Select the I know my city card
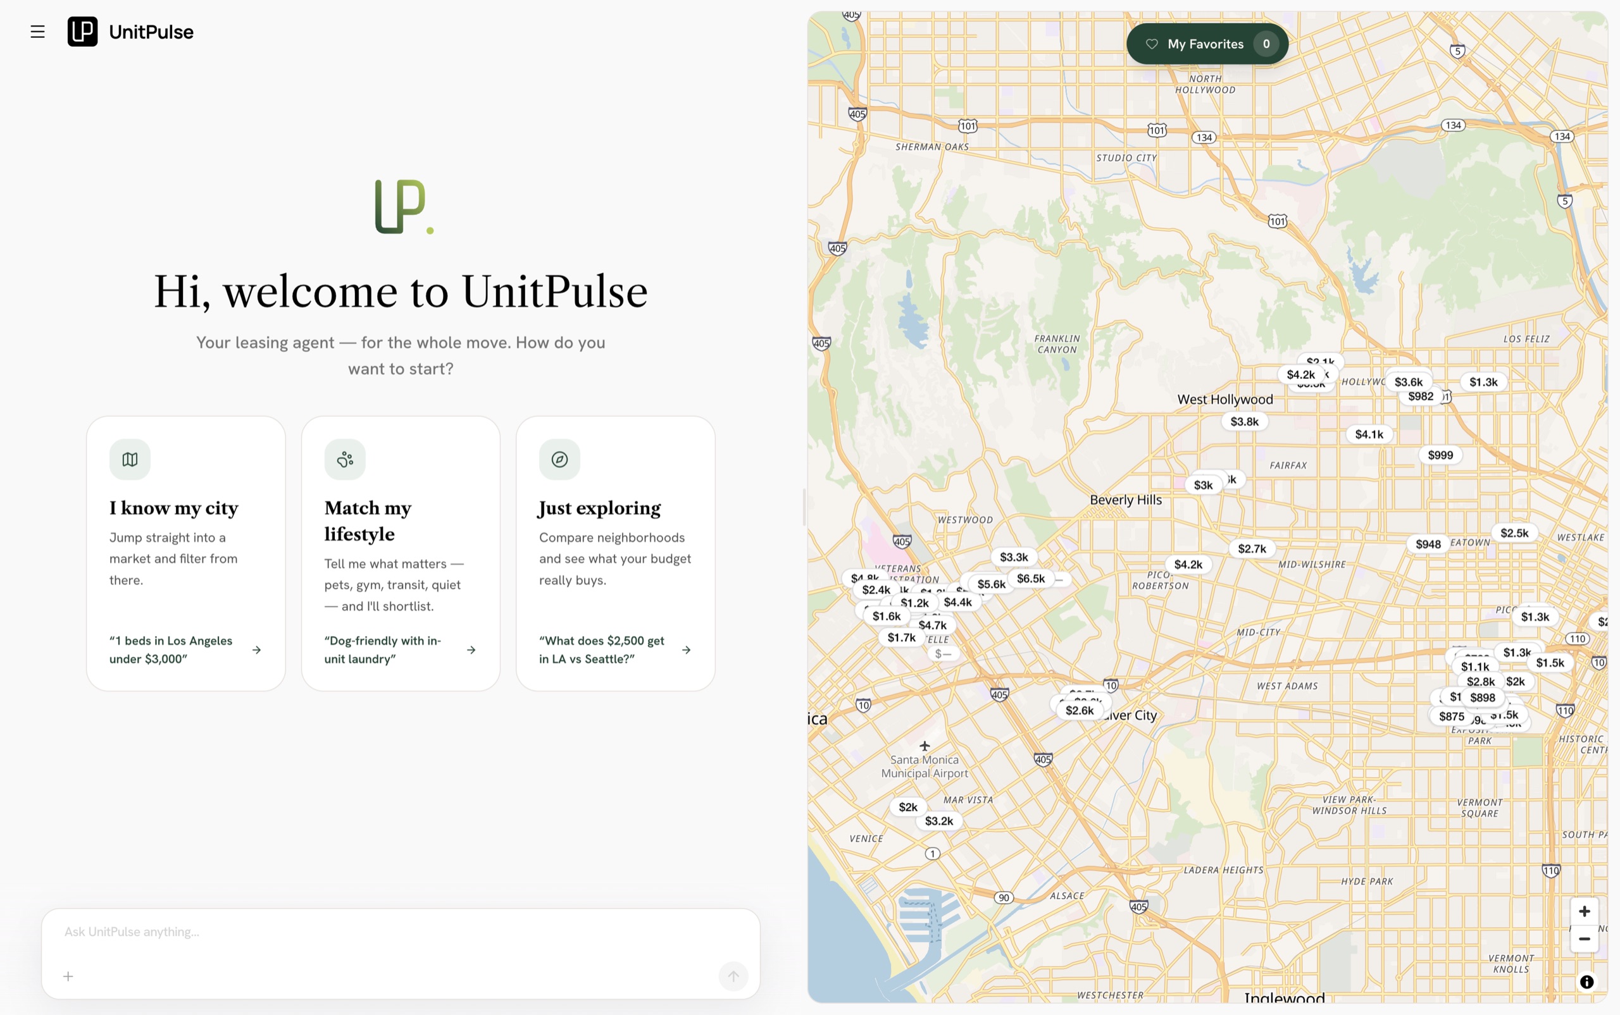Viewport: 1620px width, 1015px height. (186, 553)
